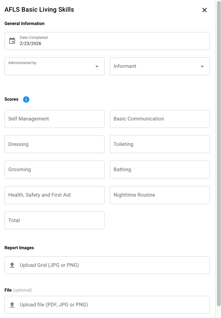Click the blue Scores info icon
Viewport: 221px width, 318px height.
tap(26, 99)
